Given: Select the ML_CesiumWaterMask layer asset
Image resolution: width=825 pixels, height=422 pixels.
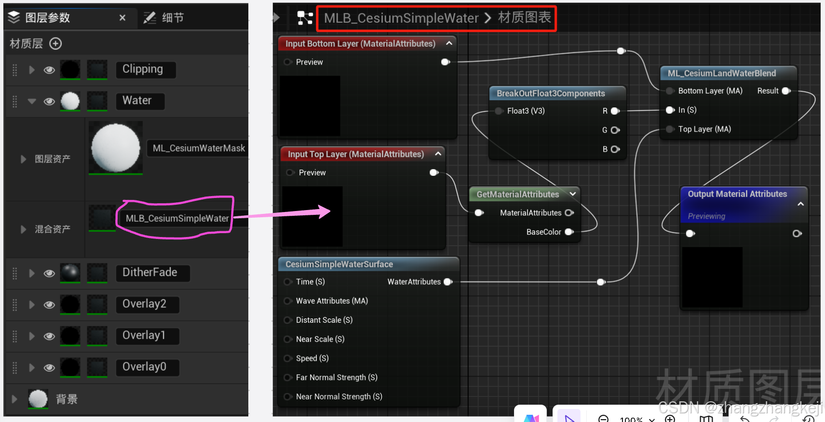Looking at the screenshot, I should (x=199, y=148).
